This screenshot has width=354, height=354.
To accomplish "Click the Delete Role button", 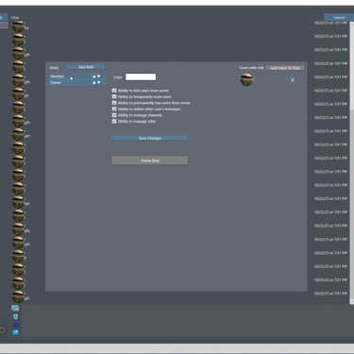I will click(x=150, y=160).
